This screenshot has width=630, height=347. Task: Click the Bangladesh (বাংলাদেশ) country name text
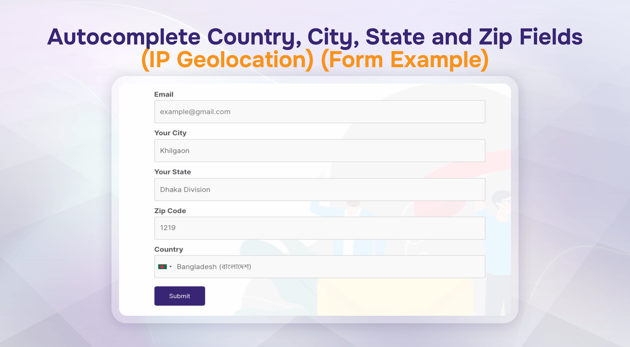pos(214,267)
